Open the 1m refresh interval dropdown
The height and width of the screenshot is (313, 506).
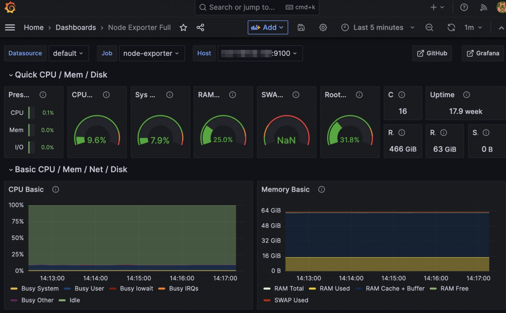(473, 27)
